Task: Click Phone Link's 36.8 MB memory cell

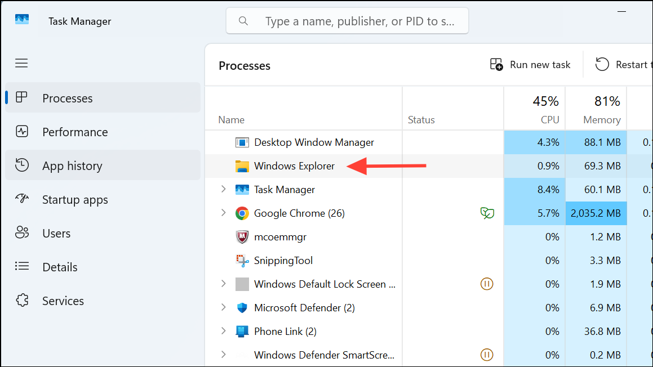Action: [596, 331]
